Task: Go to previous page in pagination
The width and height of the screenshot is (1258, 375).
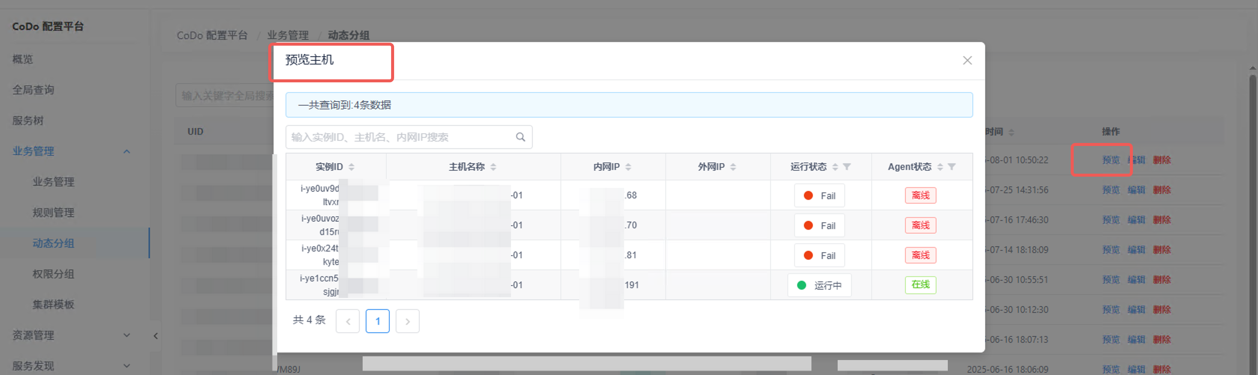Action: point(348,321)
